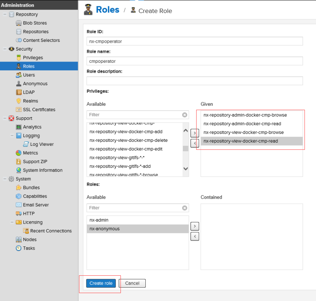Viewport: 316px width, 301px height.
Task: Click the Metrics pie chart icon
Action: pyautogui.click(x=19, y=153)
